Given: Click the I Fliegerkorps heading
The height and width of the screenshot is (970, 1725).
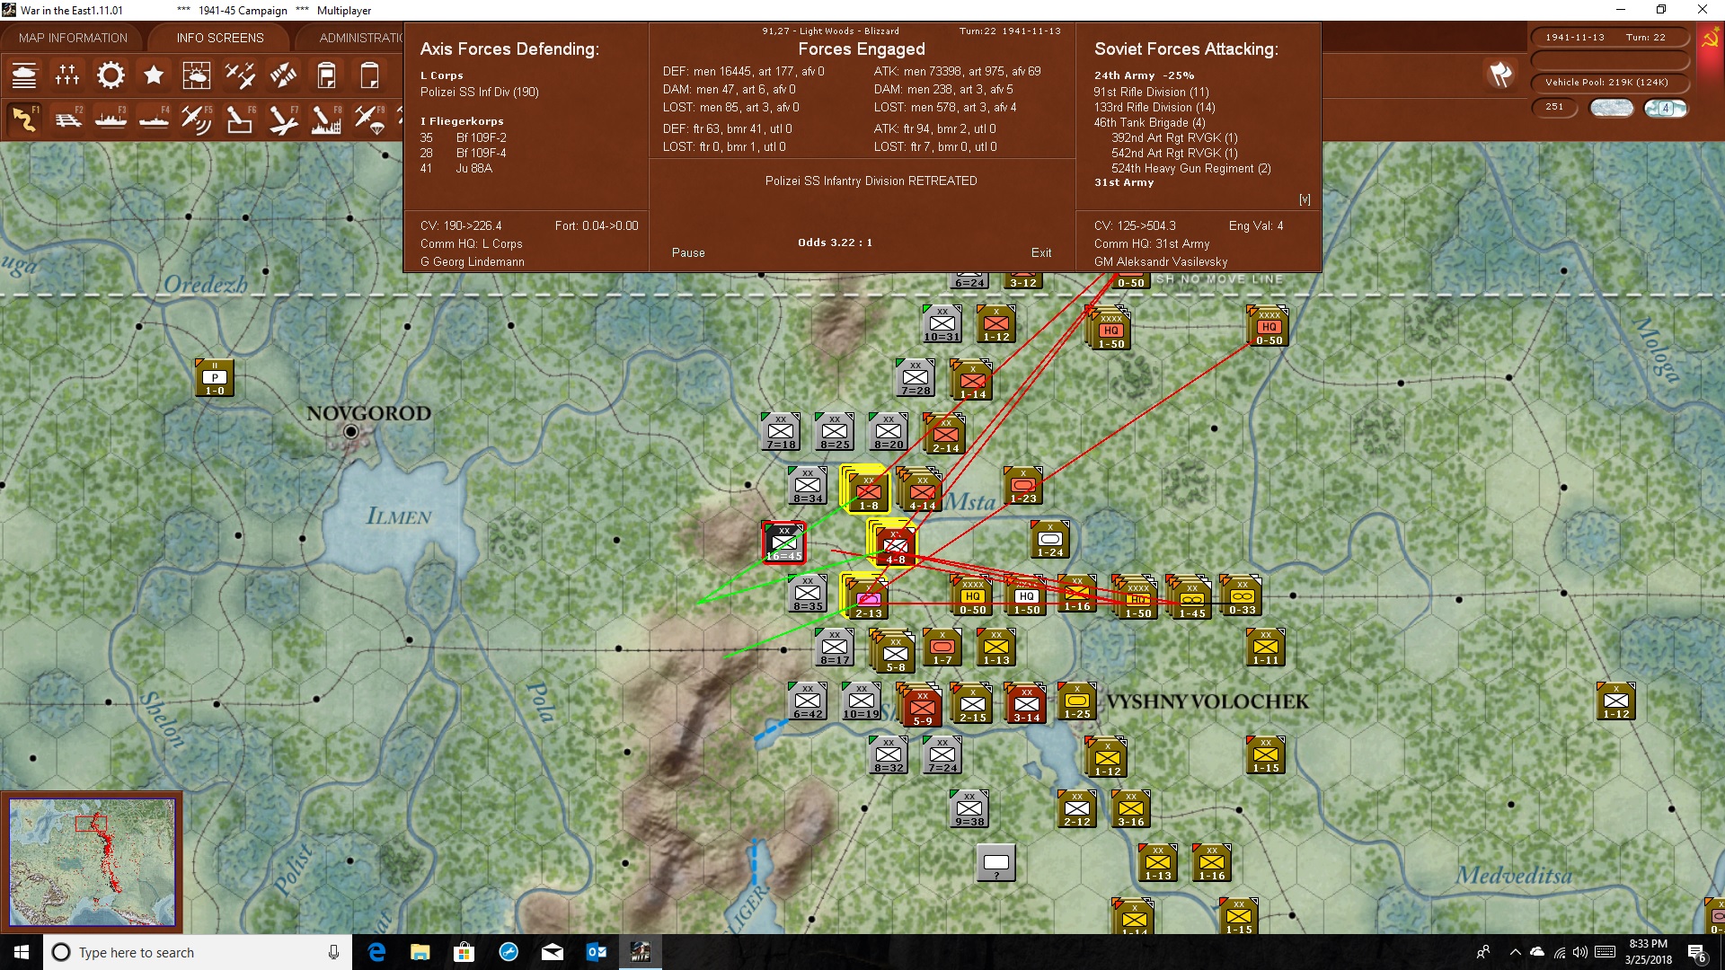Looking at the screenshot, I should coord(462,121).
